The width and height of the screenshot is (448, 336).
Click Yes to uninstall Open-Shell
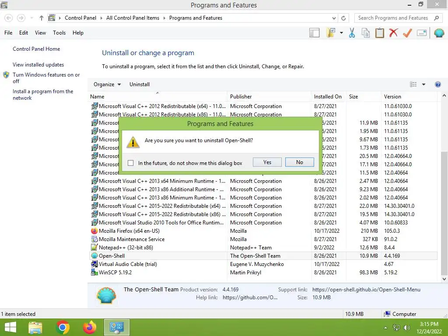pos(267,162)
